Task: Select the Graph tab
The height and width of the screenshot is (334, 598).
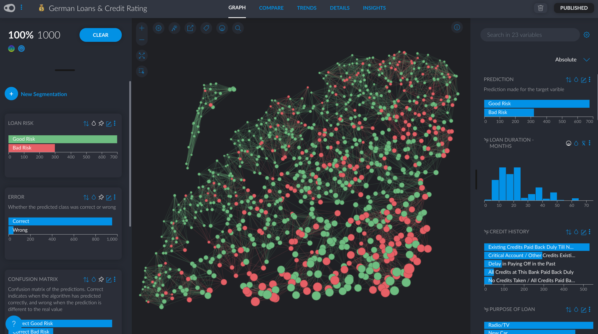Action: (x=237, y=8)
